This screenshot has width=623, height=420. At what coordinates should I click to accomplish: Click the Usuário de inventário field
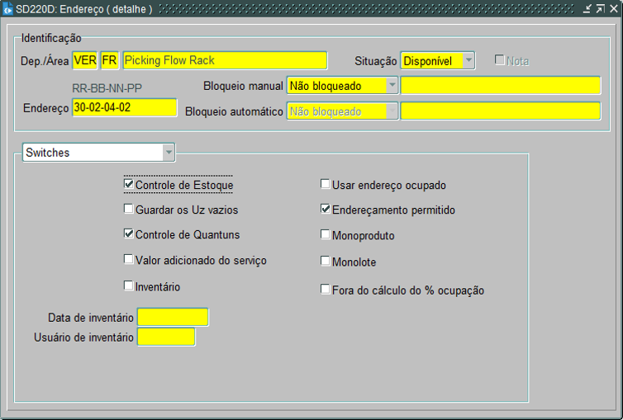tap(166, 337)
